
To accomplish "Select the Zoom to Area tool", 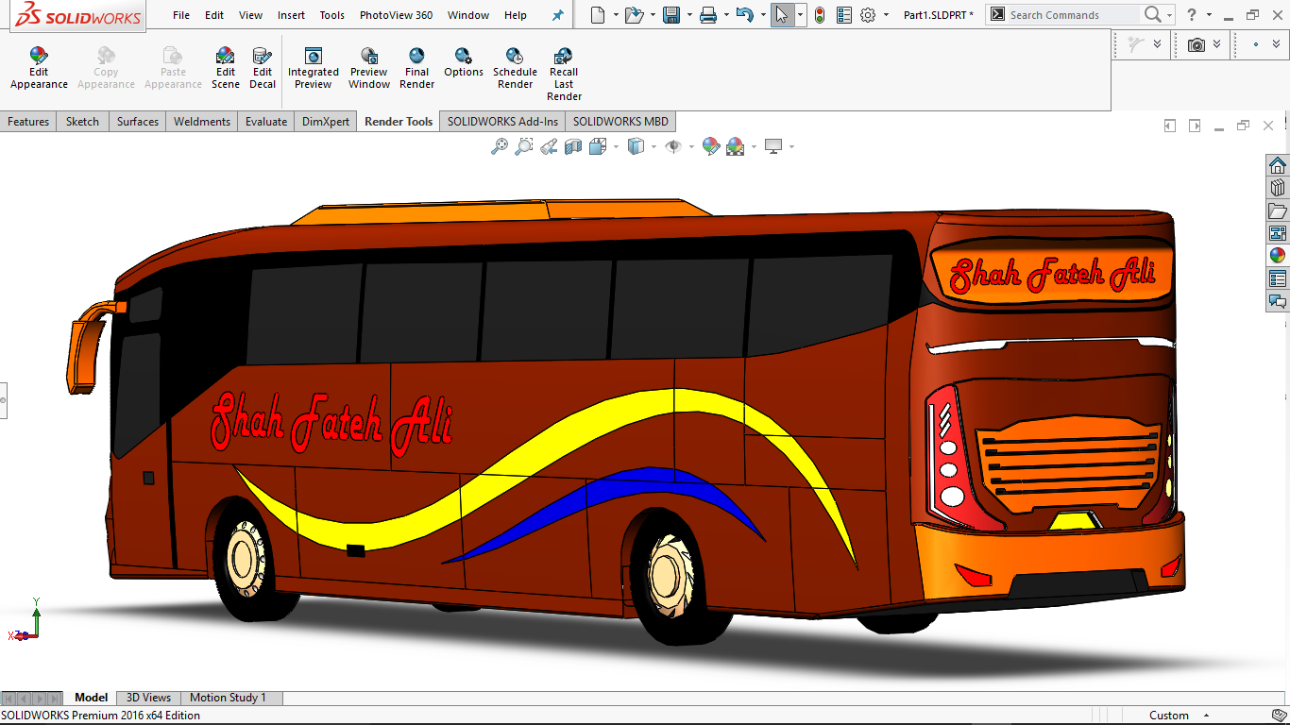I will tap(524, 146).
